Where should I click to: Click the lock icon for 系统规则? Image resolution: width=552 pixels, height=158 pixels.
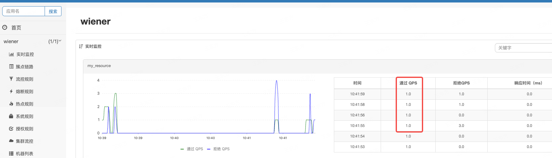click(11, 116)
